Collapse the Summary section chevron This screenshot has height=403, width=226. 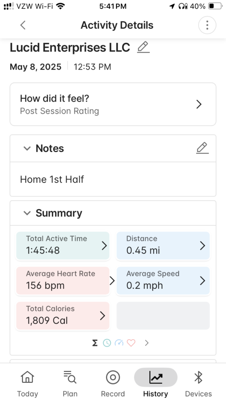pos(27,213)
